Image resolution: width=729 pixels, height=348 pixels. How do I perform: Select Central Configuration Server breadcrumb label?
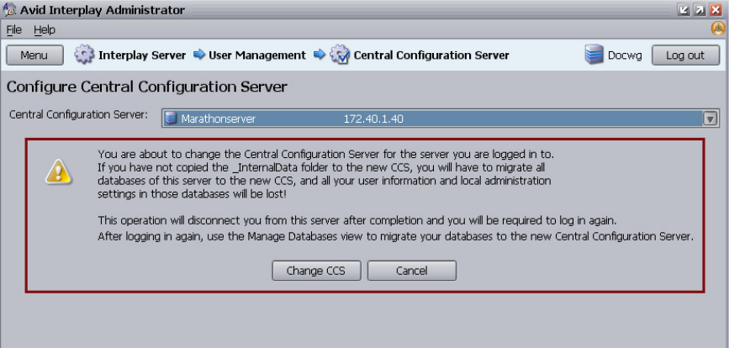[x=431, y=55]
